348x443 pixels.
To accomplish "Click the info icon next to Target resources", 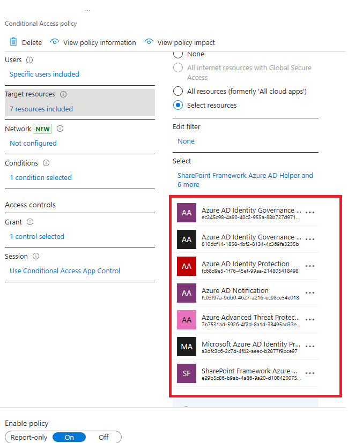I will tap(63, 94).
